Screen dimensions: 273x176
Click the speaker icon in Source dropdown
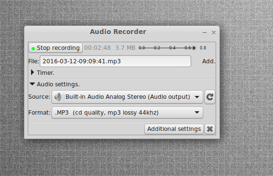click(59, 97)
